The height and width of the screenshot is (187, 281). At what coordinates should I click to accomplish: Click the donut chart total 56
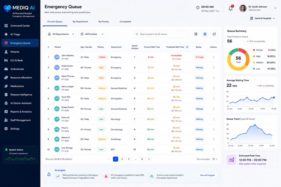pyautogui.click(x=238, y=58)
